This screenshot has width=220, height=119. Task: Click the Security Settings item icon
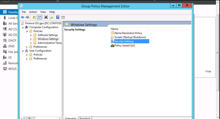pos(112,41)
